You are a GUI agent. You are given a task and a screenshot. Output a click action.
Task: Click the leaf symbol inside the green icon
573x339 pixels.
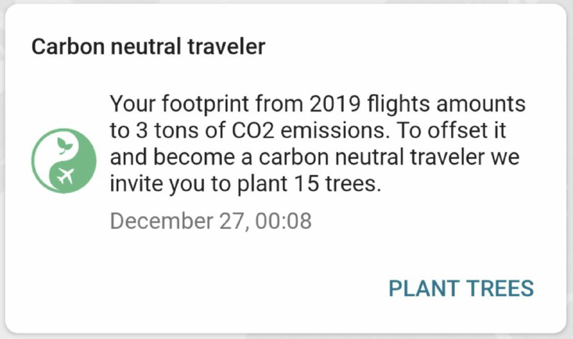[x=64, y=143]
